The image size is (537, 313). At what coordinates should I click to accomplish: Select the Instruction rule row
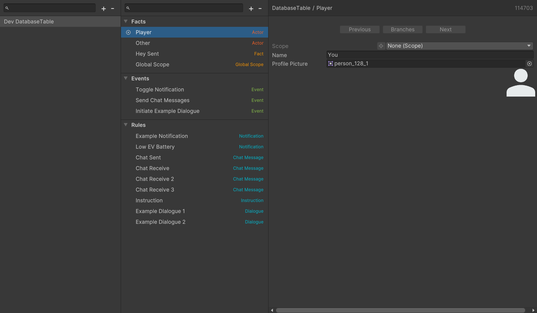(x=194, y=200)
